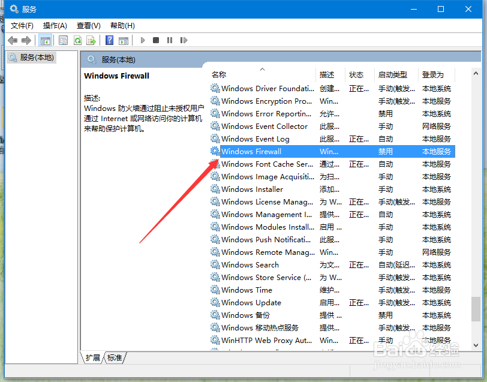Click the gear icon beside Windows Time
Viewport: 487px width, 382px height.
click(215, 290)
